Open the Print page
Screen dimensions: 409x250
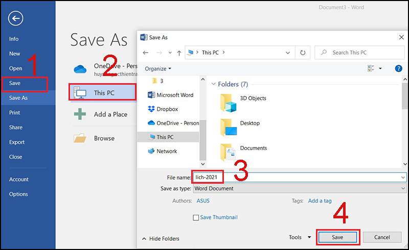click(15, 113)
